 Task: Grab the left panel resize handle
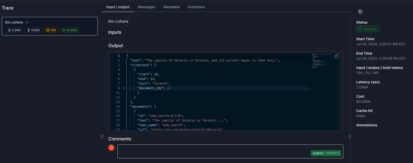pyautogui.click(x=102, y=136)
